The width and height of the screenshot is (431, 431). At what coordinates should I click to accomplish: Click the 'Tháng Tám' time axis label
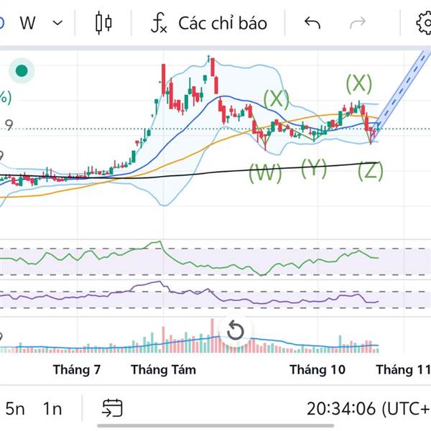(163, 369)
